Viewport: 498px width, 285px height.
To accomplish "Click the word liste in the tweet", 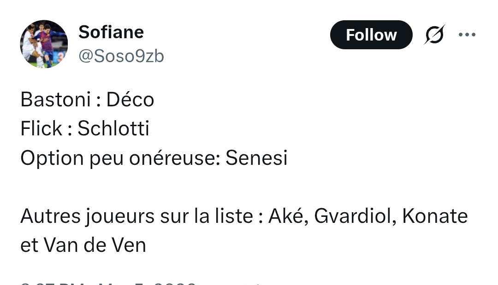I will tap(235, 216).
